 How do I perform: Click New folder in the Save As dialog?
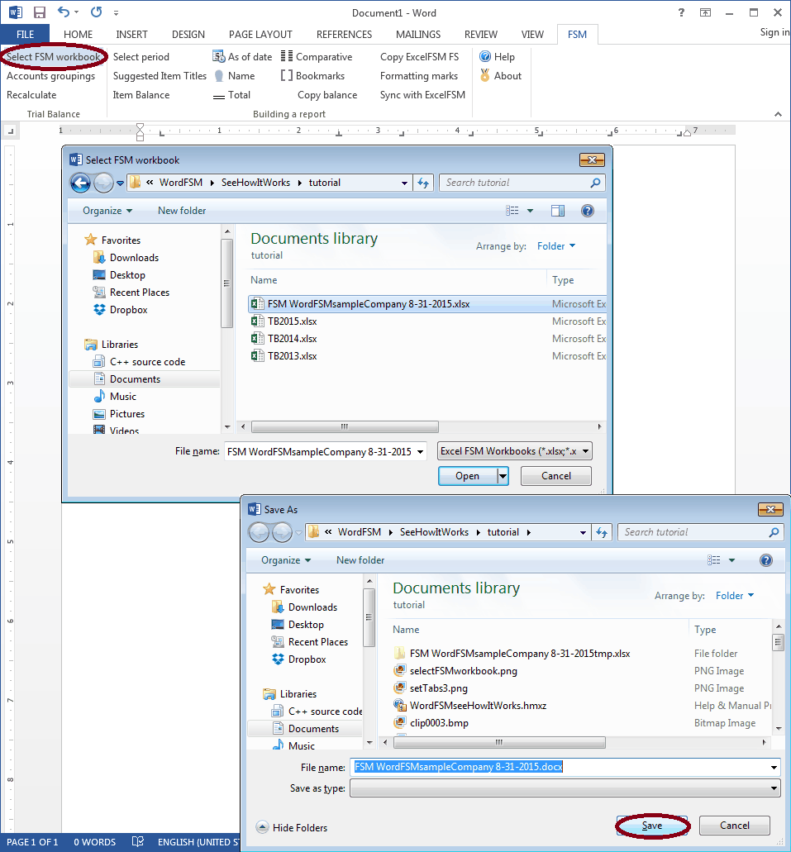click(x=360, y=559)
